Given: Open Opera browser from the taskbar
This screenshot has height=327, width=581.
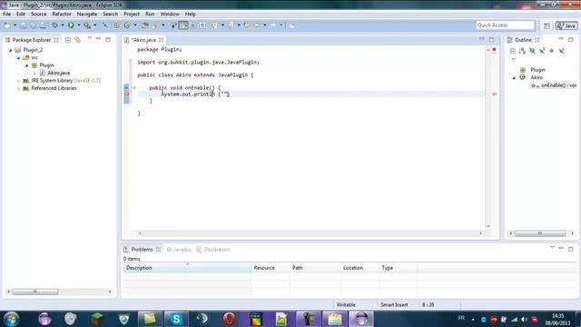Looking at the screenshot, I should (230, 319).
